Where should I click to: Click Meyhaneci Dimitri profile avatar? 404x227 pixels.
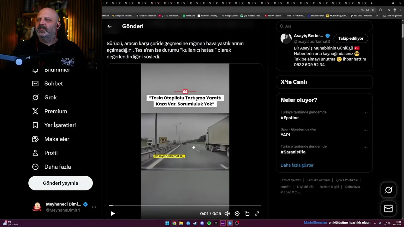tap(37, 207)
